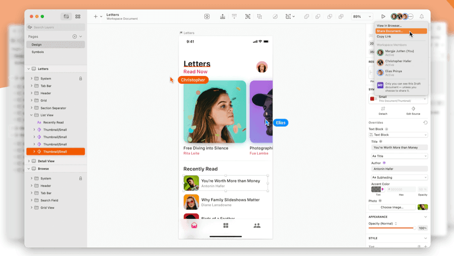This screenshot has width=454, height=256.
Task: Click the Create Symbol toolbar icon
Action: tap(207, 17)
